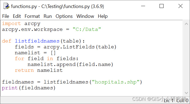Open the Help menu
This screenshot has width=190, height=104.
click(103, 16)
